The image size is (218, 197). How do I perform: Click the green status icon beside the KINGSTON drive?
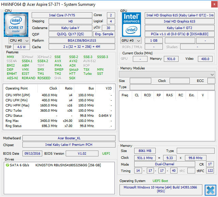pos(7,165)
